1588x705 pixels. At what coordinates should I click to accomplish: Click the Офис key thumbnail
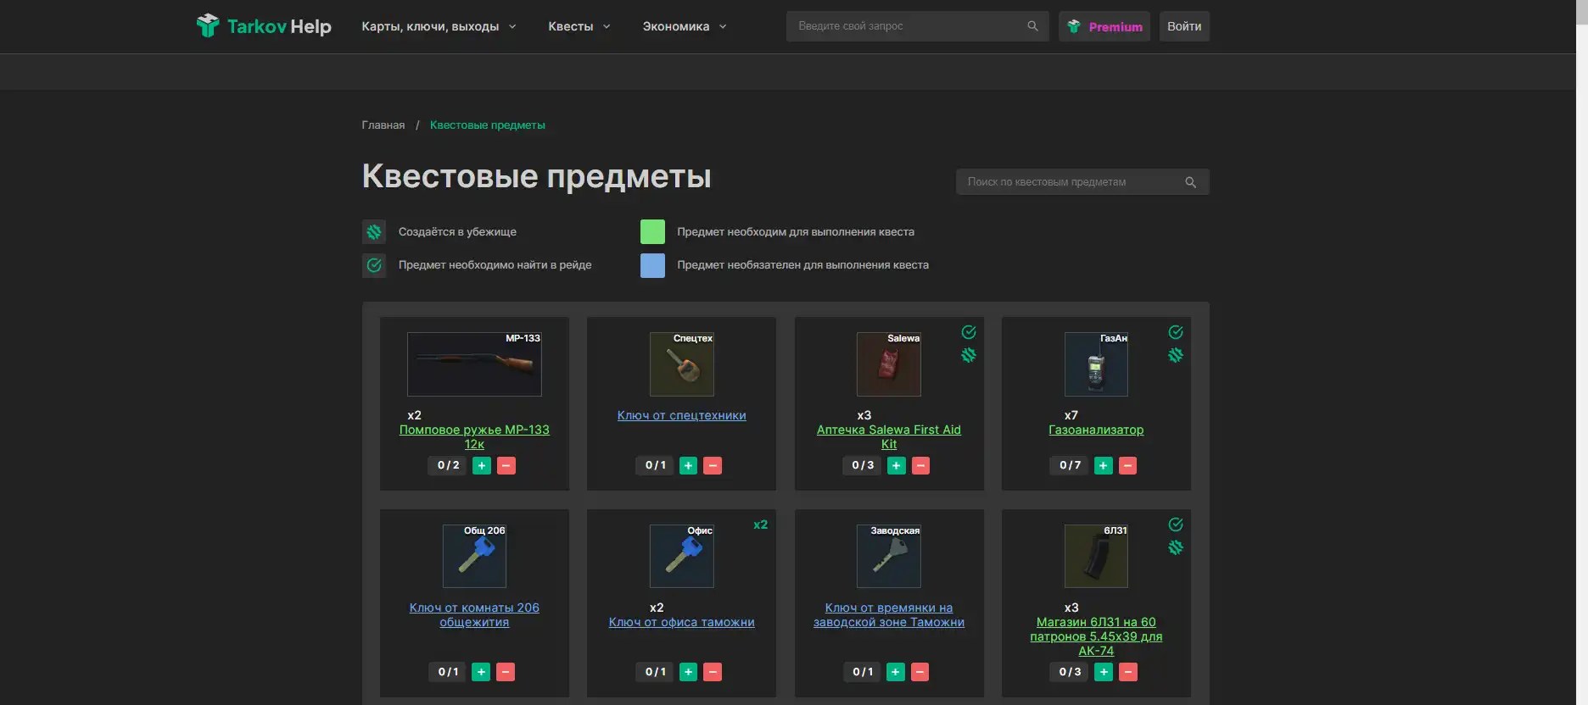coord(682,557)
